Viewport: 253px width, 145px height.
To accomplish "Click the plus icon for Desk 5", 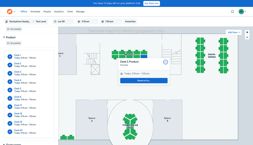I will 10,90.
